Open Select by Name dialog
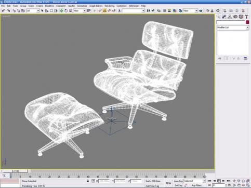The width and height of the screenshot is (251, 188). point(47,11)
